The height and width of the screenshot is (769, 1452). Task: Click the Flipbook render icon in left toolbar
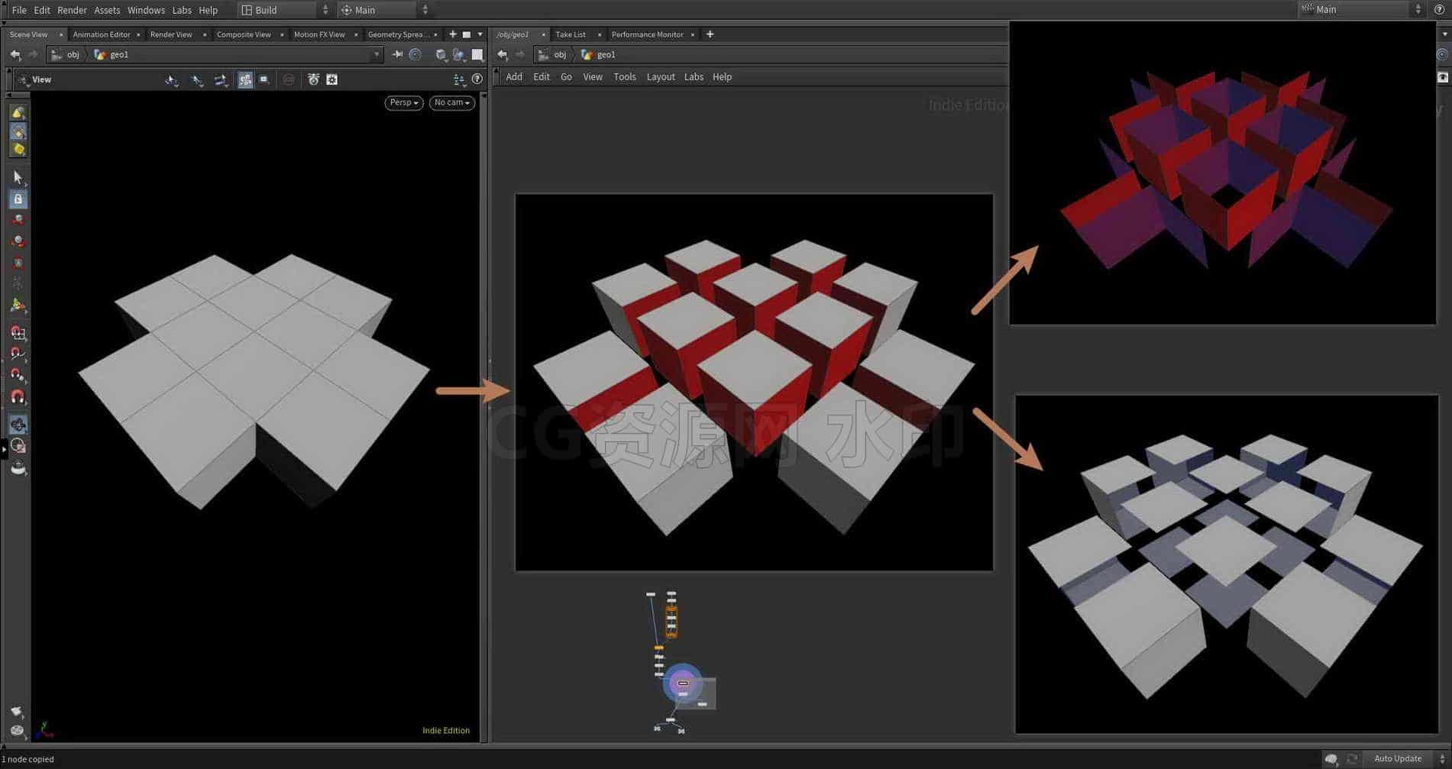[18, 467]
